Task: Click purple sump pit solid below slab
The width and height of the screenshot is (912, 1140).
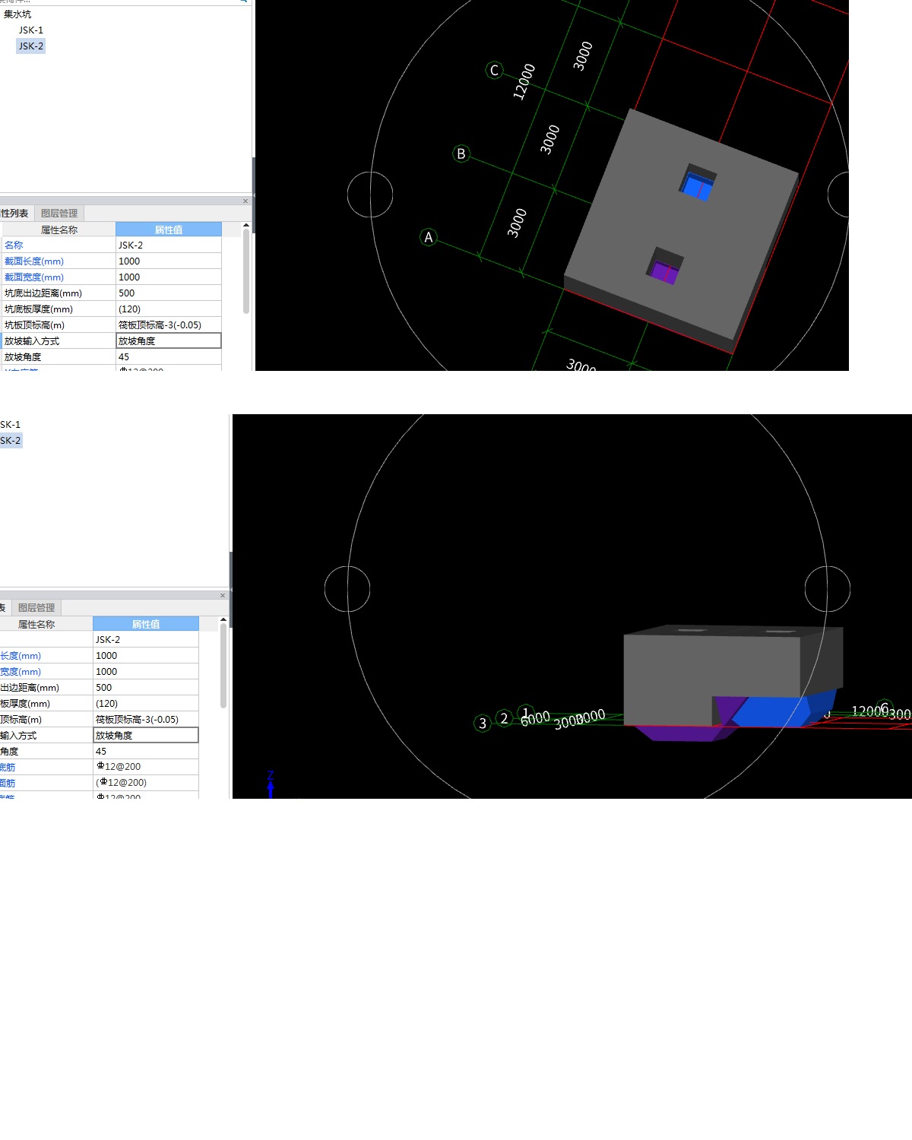Action: [684, 733]
